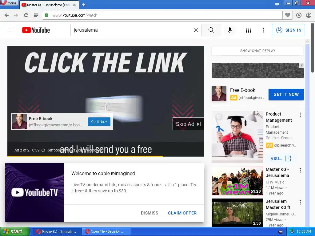Open Master KG - Jerusalema OHV Music thumbnail
This screenshot has height=236, width=315.
(x=237, y=181)
